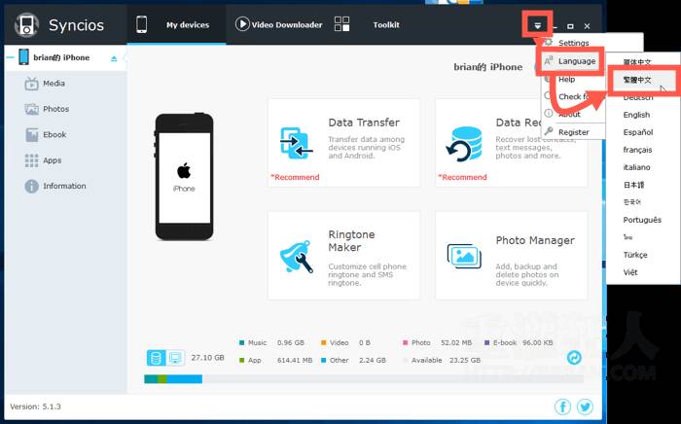Open Ebook in sidebar
This screenshot has width=681, height=424.
pyautogui.click(x=54, y=134)
